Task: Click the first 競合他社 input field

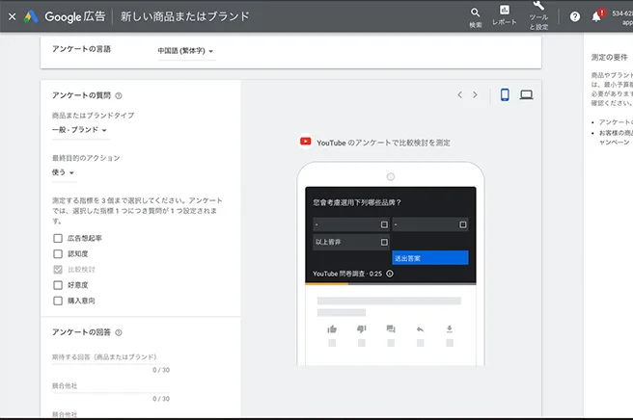Action: coord(111,386)
